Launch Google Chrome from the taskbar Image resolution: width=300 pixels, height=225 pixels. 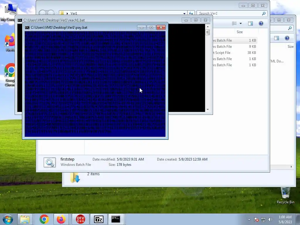coord(44,219)
